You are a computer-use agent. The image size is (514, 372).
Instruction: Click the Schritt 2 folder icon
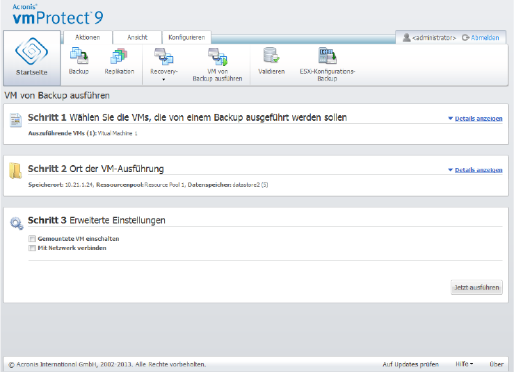pos(15,171)
